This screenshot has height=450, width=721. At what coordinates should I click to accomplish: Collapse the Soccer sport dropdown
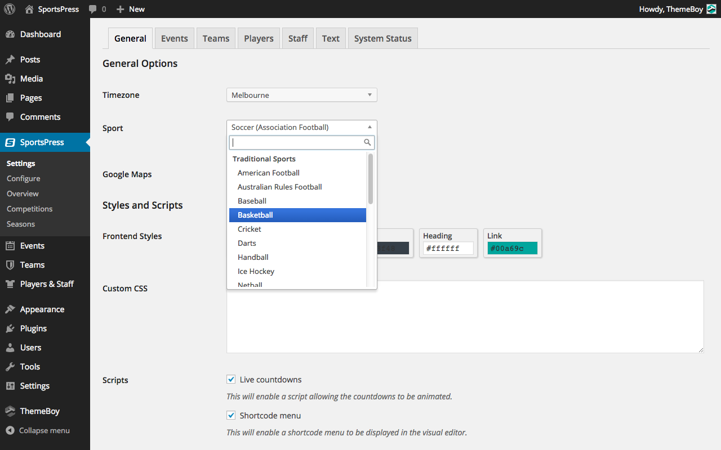pos(301,127)
